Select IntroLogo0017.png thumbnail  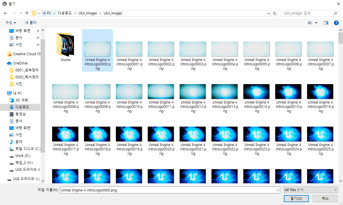[65, 134]
